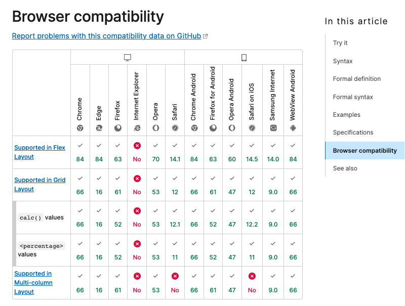Click the mobile platform icon in table header

click(244, 57)
